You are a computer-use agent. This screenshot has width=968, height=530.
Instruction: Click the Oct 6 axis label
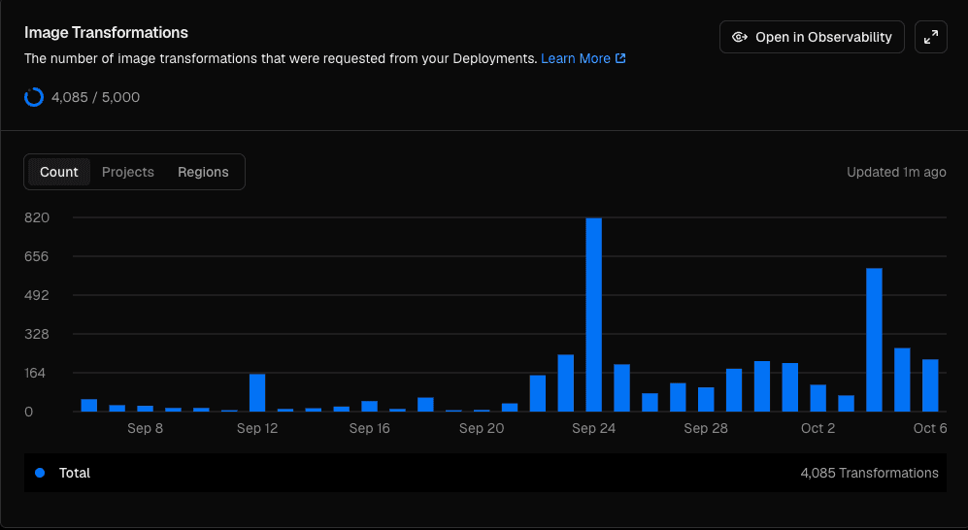(930, 428)
